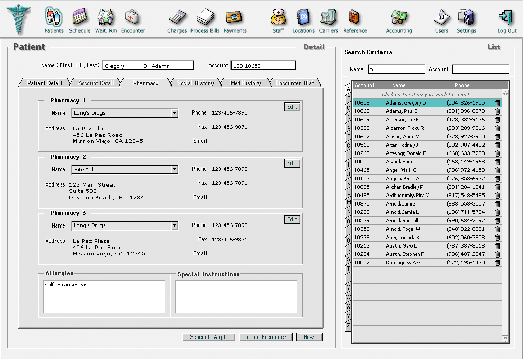This screenshot has height=359, width=523.
Task: Go to the Waiting Room
Action: [x=106, y=20]
